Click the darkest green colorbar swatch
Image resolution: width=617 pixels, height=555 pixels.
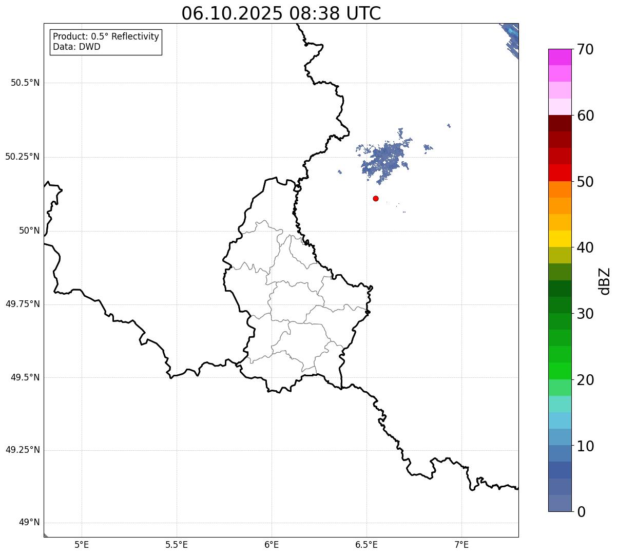pyautogui.click(x=560, y=289)
